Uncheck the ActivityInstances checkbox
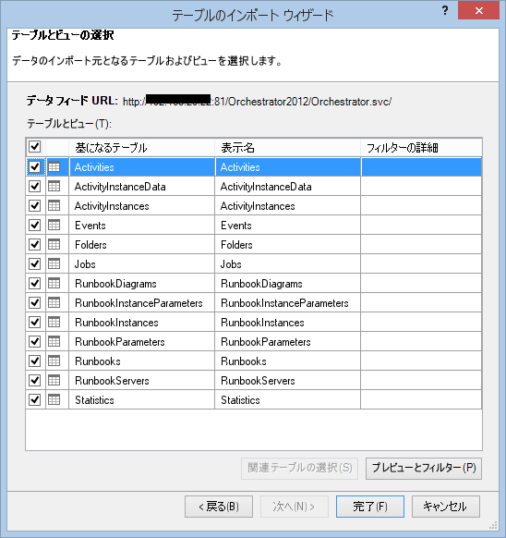506x538 pixels. (x=34, y=205)
